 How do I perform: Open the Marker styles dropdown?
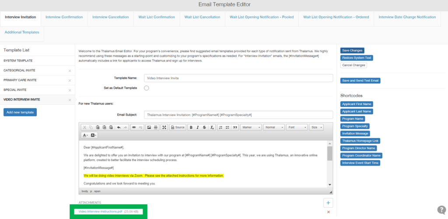[x=251, y=127]
